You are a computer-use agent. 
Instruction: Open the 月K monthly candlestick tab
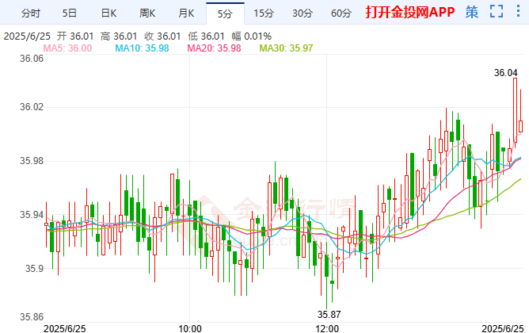point(186,13)
